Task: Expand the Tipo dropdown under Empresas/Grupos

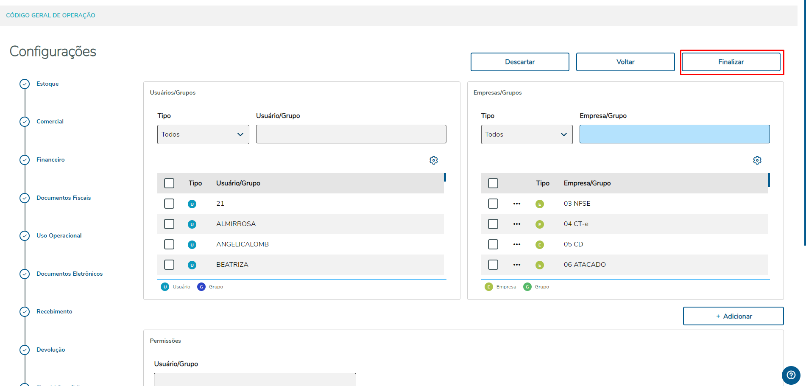Action: [x=527, y=134]
